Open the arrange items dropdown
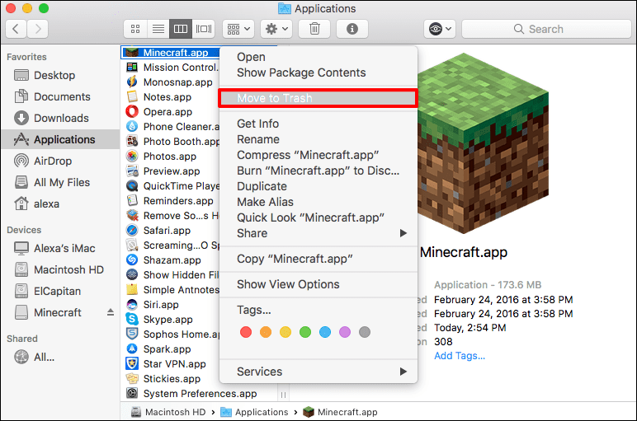The height and width of the screenshot is (421, 637). tap(238, 29)
